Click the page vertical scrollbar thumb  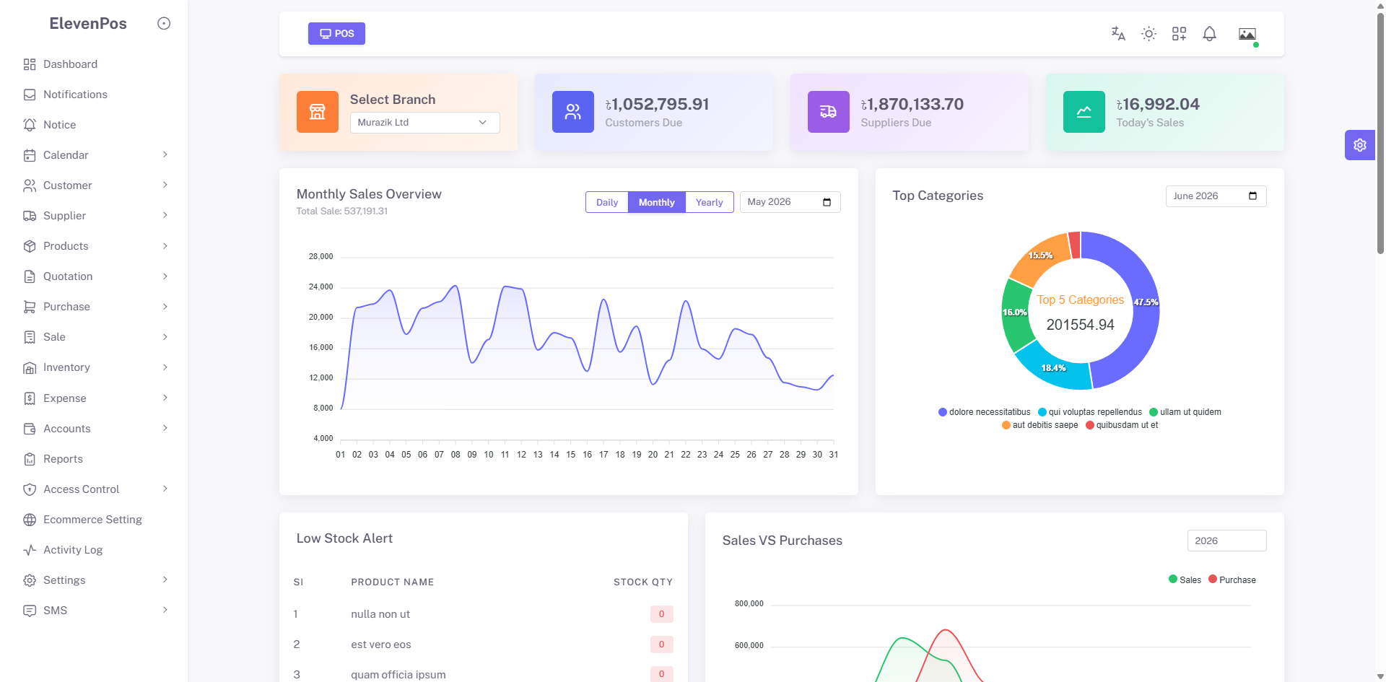pos(1380,134)
